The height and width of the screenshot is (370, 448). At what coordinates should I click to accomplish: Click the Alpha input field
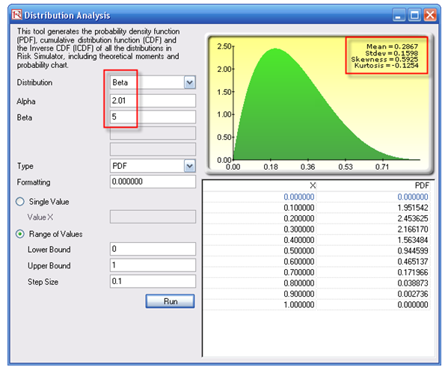tap(153, 101)
